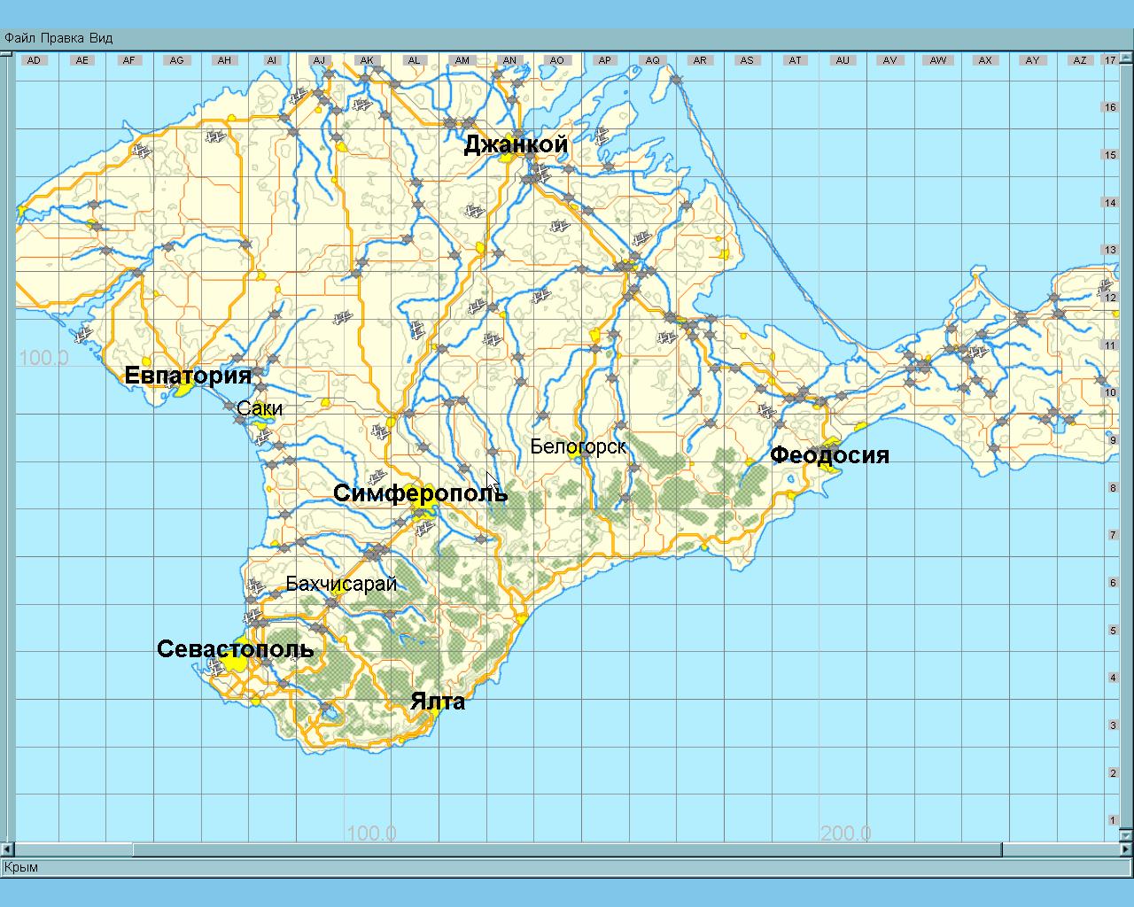Open the Вид menu

click(101, 38)
